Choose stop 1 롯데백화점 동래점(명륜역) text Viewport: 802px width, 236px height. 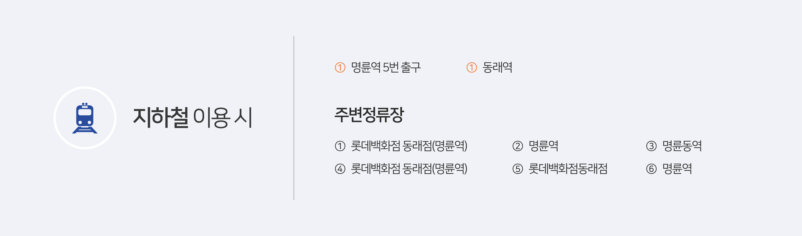[x=409, y=146]
